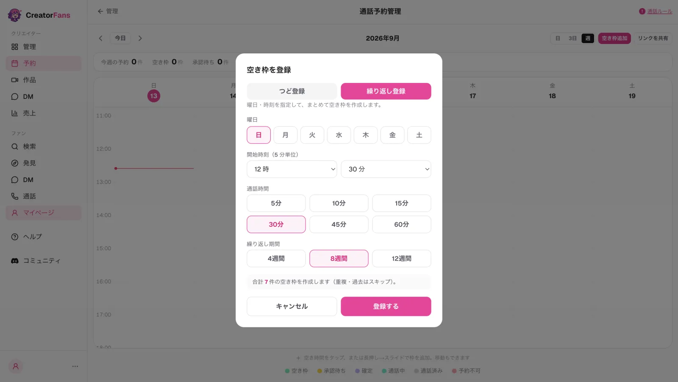Viewport: 678px width, 382px height.
Task: Select the 12週間 repeat period option
Action: pyautogui.click(x=402, y=258)
